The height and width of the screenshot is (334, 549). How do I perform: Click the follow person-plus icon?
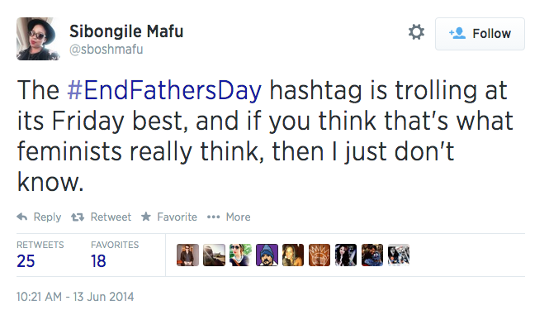[457, 34]
